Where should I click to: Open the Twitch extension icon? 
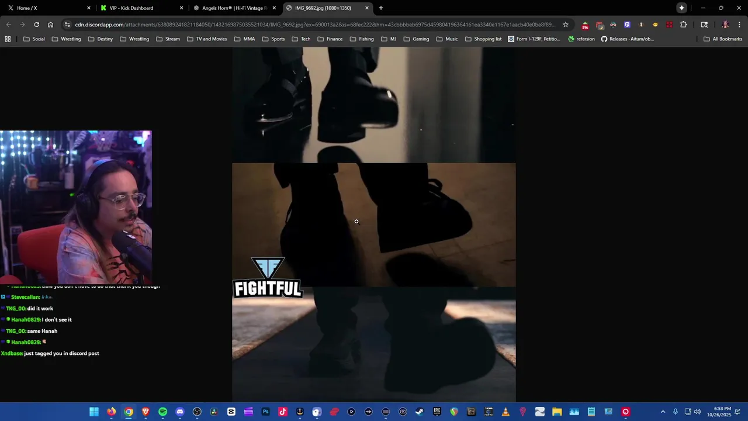click(627, 25)
